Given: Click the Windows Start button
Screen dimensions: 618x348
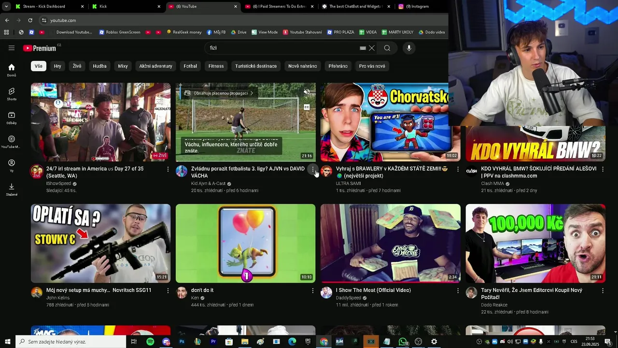Looking at the screenshot, I should [7, 342].
